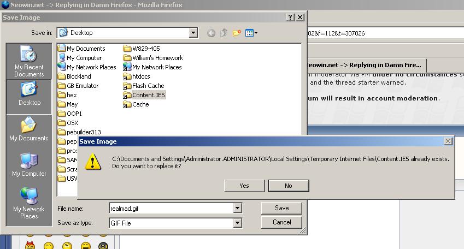The width and height of the screenshot is (464, 249).
Task: Create a new folder
Action: coord(237,33)
